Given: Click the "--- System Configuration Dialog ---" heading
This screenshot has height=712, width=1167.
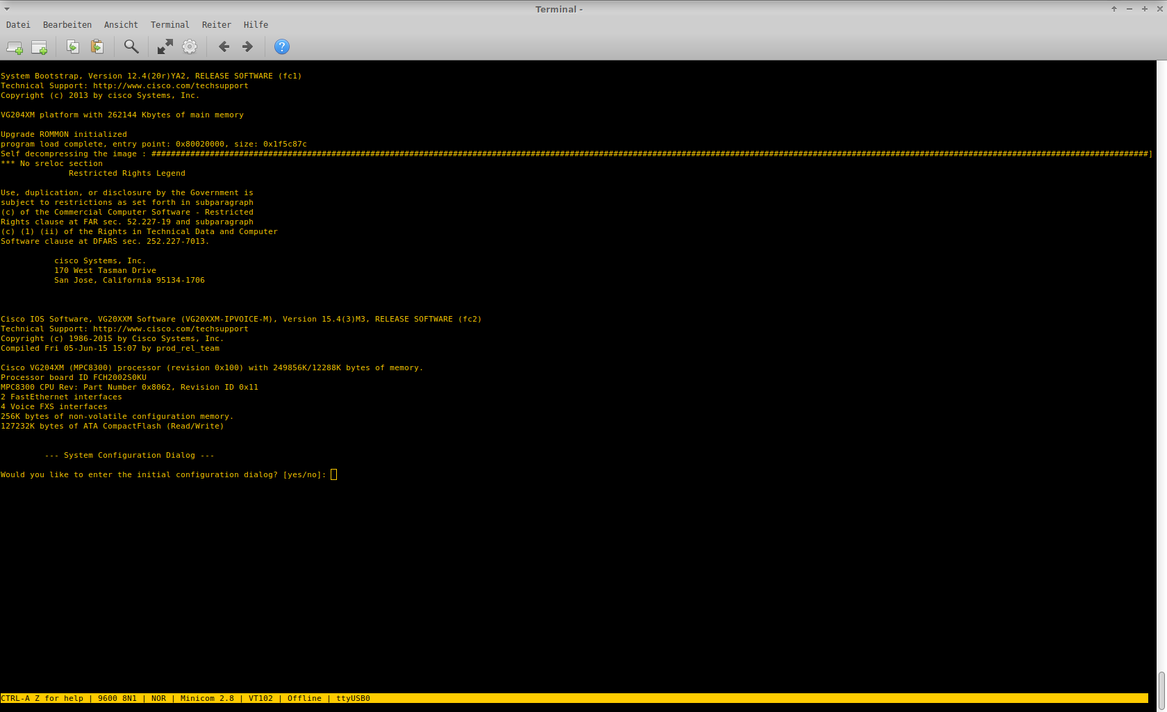Looking at the screenshot, I should (129, 456).
